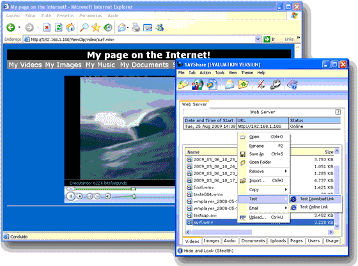Switch to the Images tab

212,241
